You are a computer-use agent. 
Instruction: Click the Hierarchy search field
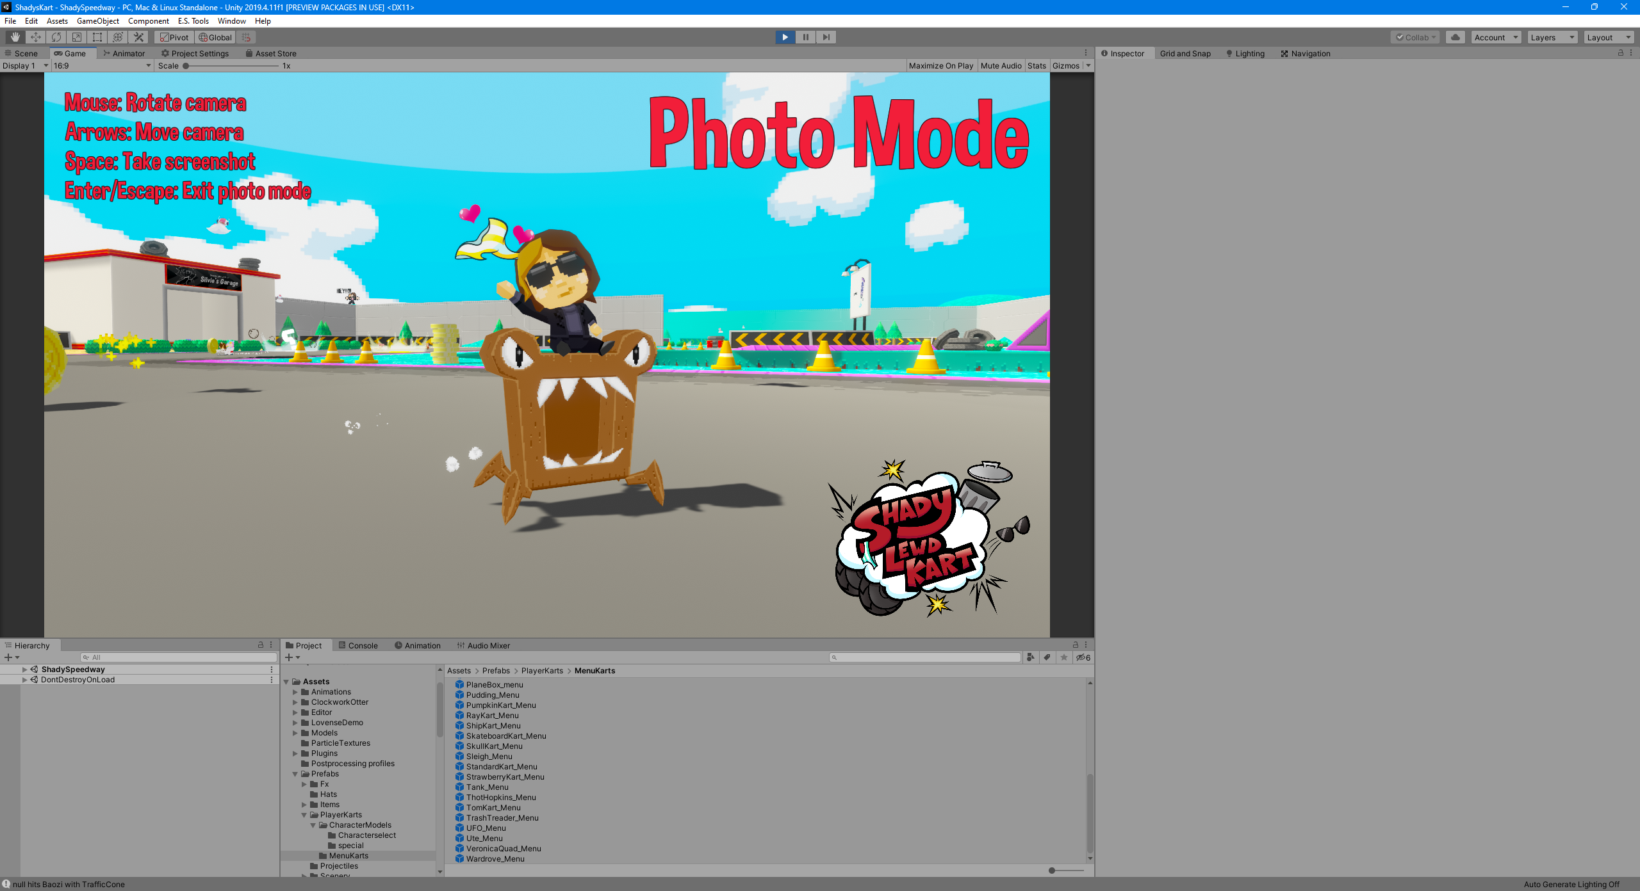point(179,657)
